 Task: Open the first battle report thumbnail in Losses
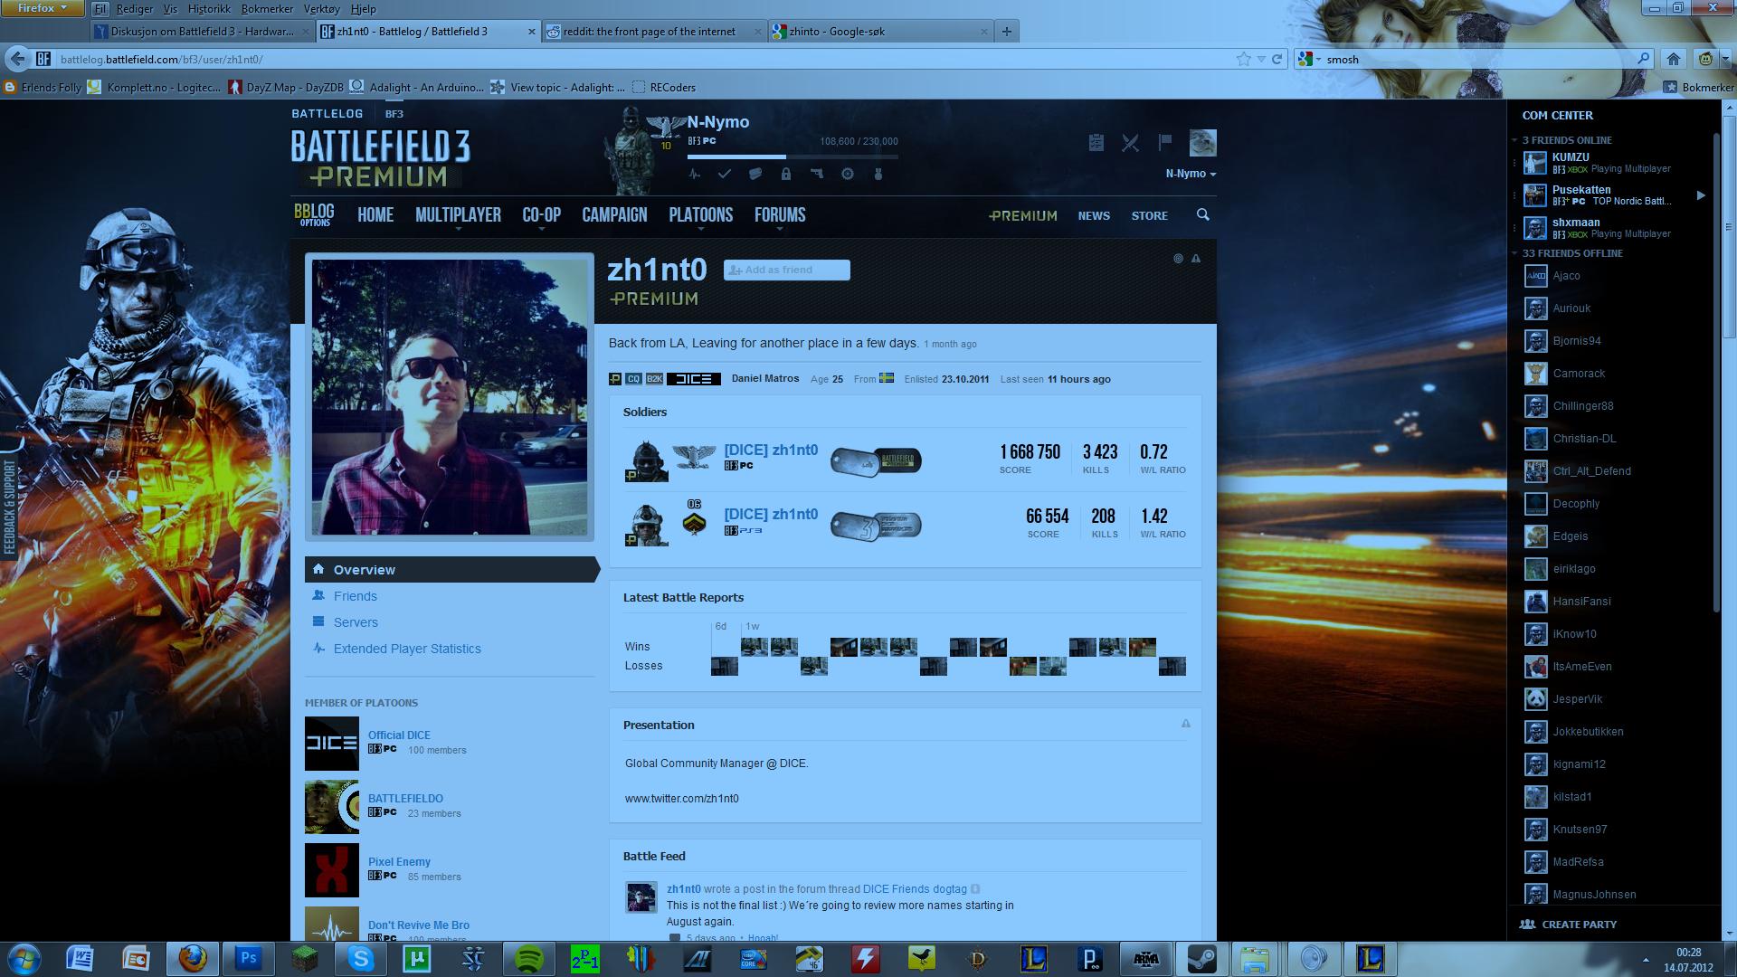[724, 667]
